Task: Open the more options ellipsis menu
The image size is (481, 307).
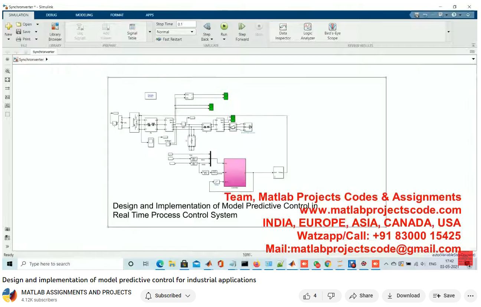Action: point(471,296)
